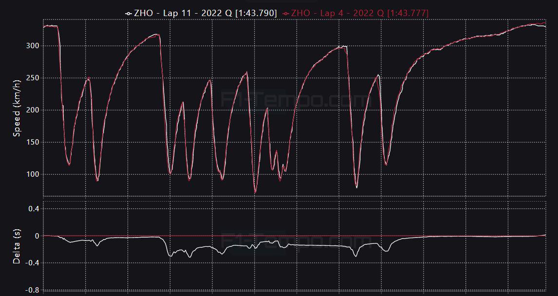The image size is (558, 296).
Task: Click the white Lap 11 legend marker
Action: point(129,14)
